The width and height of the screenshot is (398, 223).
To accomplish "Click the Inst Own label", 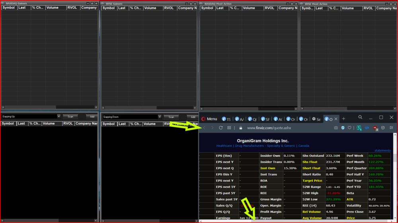I will [267, 168].
